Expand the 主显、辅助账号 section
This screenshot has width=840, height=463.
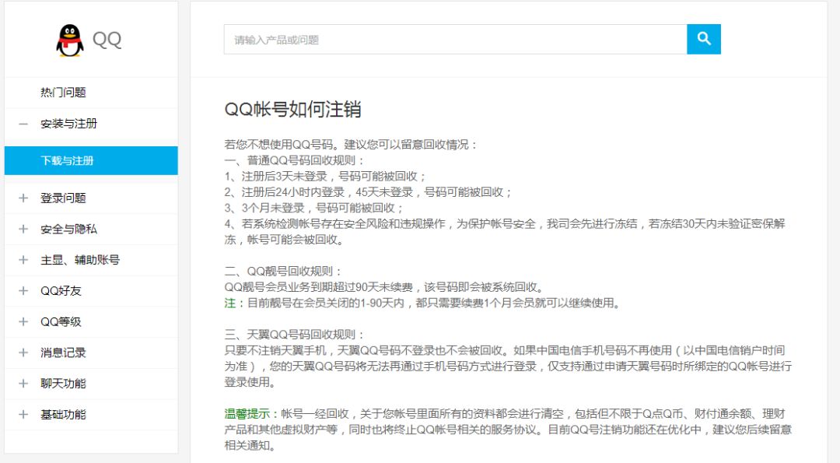coord(21,259)
